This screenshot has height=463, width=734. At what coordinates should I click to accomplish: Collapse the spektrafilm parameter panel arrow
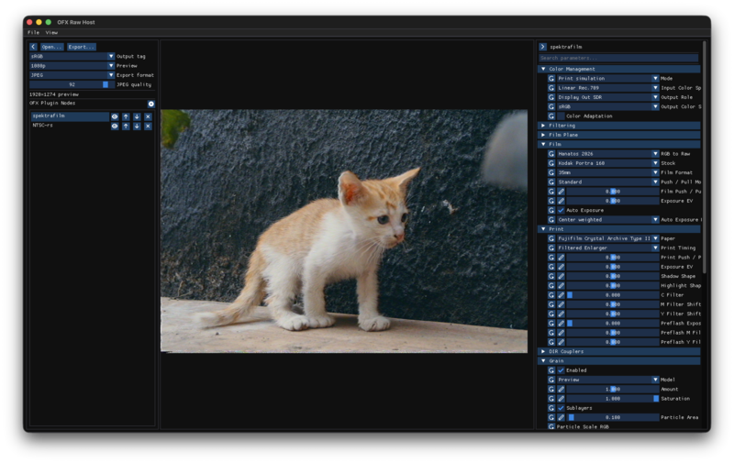pos(542,47)
